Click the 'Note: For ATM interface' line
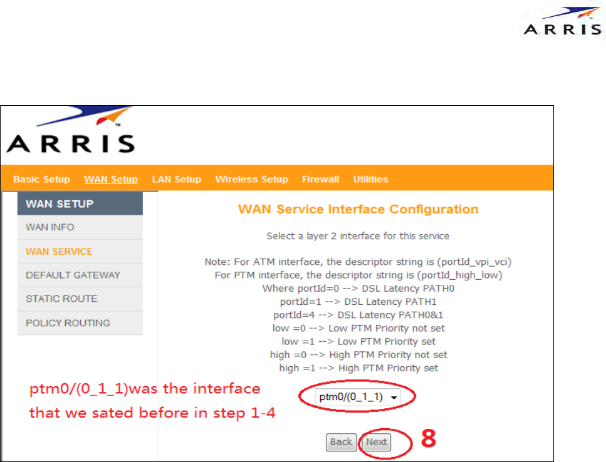Image resolution: width=606 pixels, height=462 pixels. pyautogui.click(x=358, y=262)
